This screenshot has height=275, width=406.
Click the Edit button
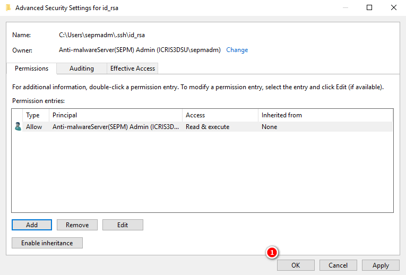point(123,225)
